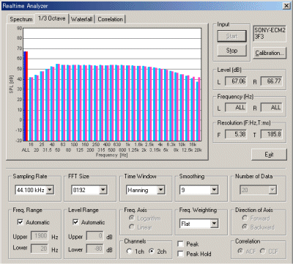Enable the Peak Hold checkbox
Image resolution: width=293 pixels, height=264 pixels.
180,254
